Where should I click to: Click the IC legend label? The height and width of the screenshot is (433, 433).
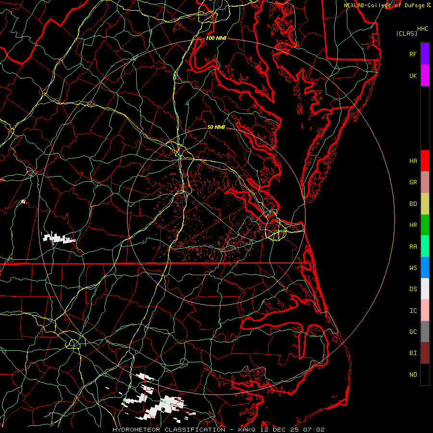[x=413, y=311]
